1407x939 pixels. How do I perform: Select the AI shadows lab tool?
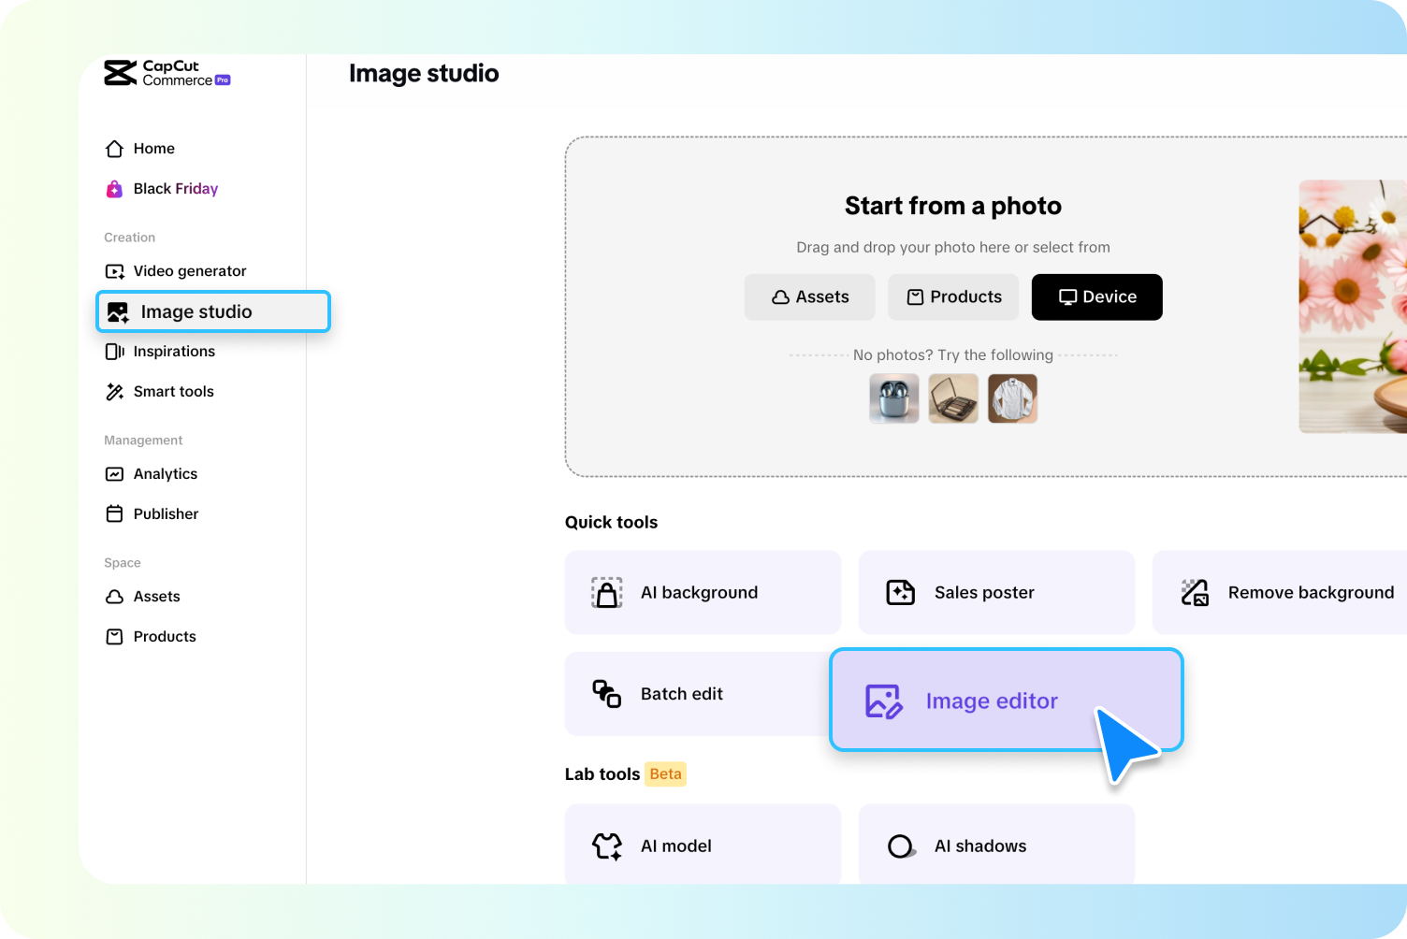[x=980, y=845]
